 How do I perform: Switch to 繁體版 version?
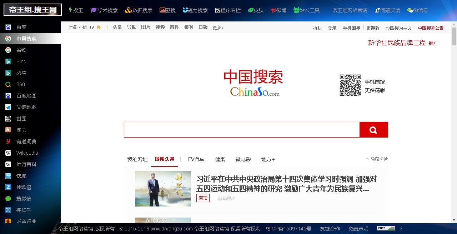point(373,28)
